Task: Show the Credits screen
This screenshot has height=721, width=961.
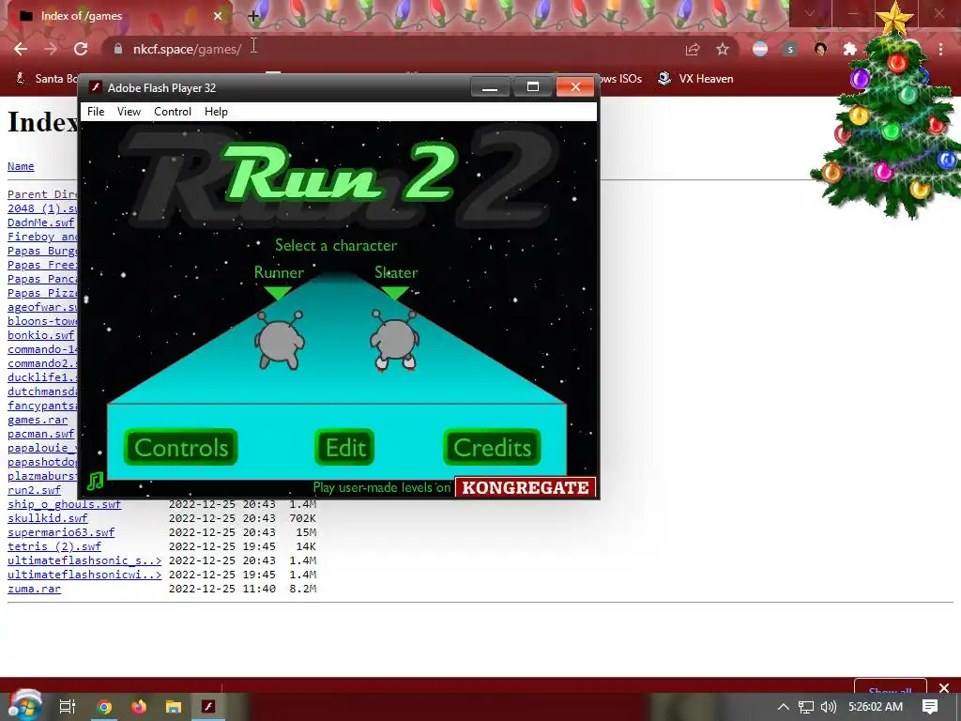Action: pyautogui.click(x=492, y=447)
